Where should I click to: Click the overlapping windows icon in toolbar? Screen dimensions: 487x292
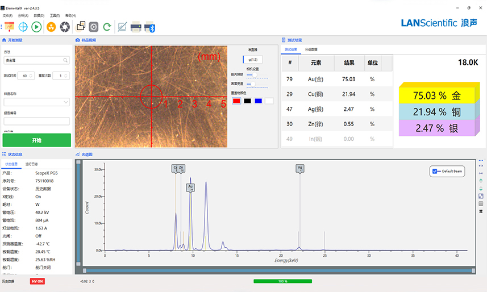coord(81,26)
